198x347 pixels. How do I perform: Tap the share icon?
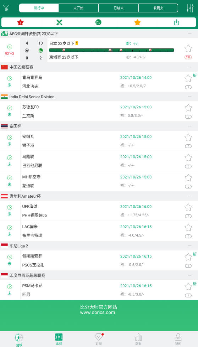(176, 22)
